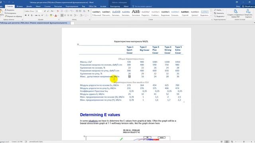Justify the text alignment

pyautogui.click(x=71, y=15)
